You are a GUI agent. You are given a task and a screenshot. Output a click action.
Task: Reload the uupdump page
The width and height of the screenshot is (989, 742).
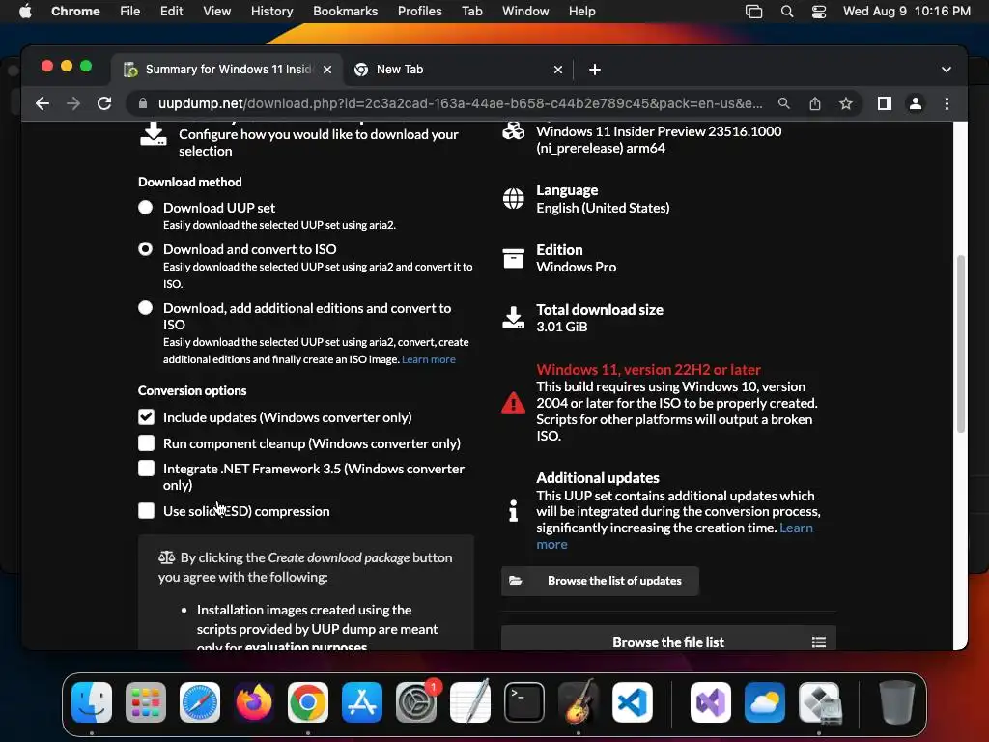(x=104, y=103)
